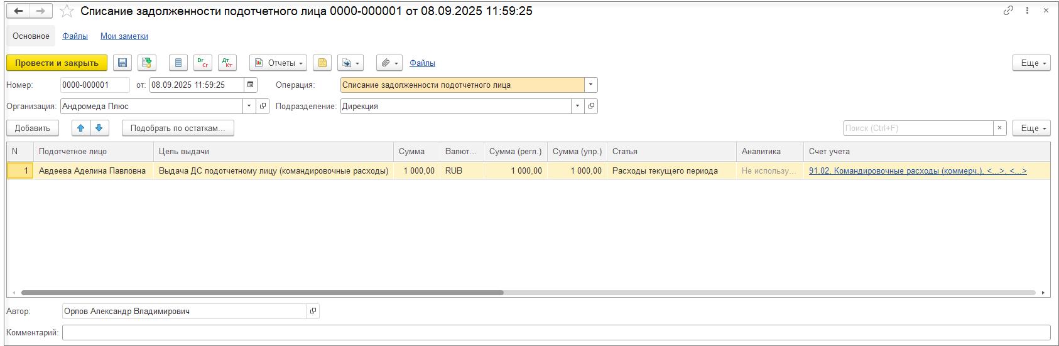Add document to favorites with star icon
The height and width of the screenshot is (346, 1059).
[x=67, y=11]
